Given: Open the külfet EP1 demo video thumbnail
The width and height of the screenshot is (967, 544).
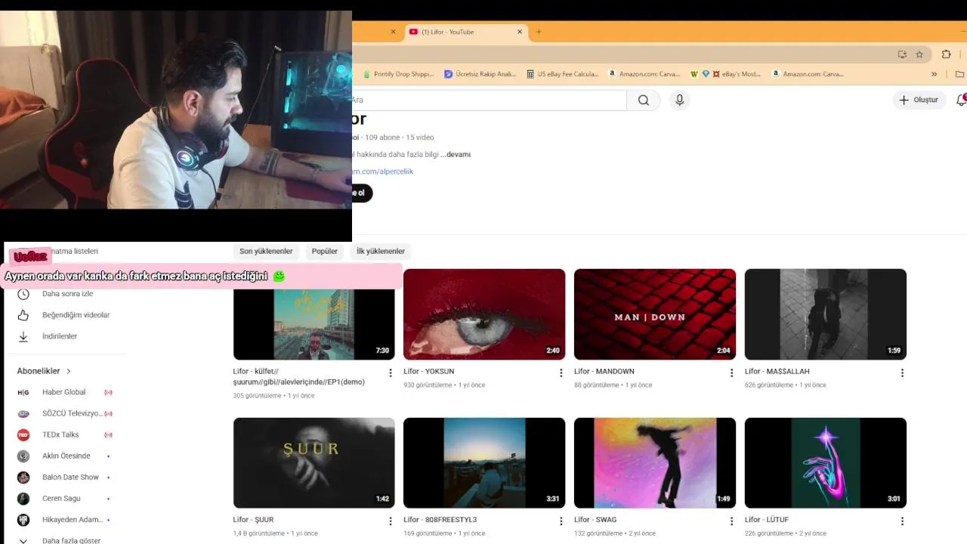Looking at the screenshot, I should 314,324.
